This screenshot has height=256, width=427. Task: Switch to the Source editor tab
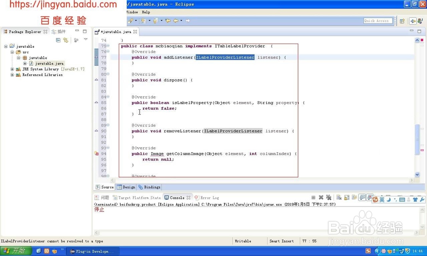(x=105, y=187)
